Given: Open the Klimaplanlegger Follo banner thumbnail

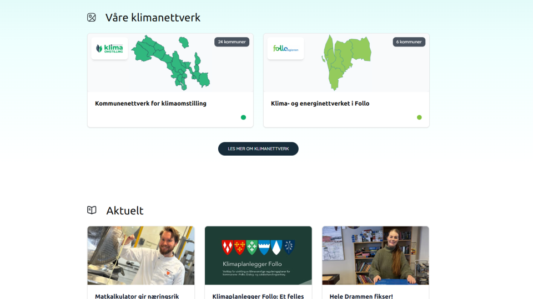Looking at the screenshot, I should pos(258,255).
